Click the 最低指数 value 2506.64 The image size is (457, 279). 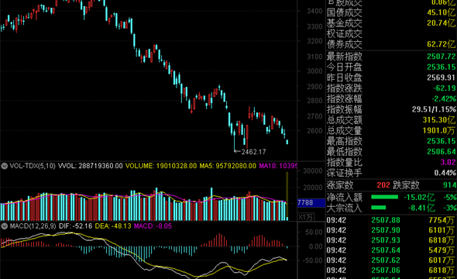point(442,152)
